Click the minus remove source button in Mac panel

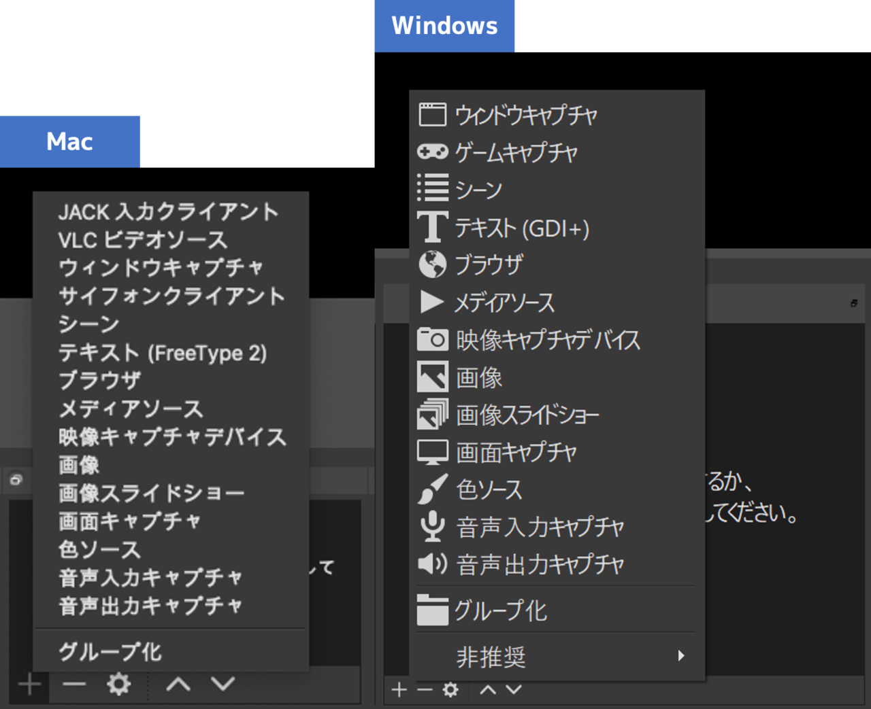click(x=74, y=684)
